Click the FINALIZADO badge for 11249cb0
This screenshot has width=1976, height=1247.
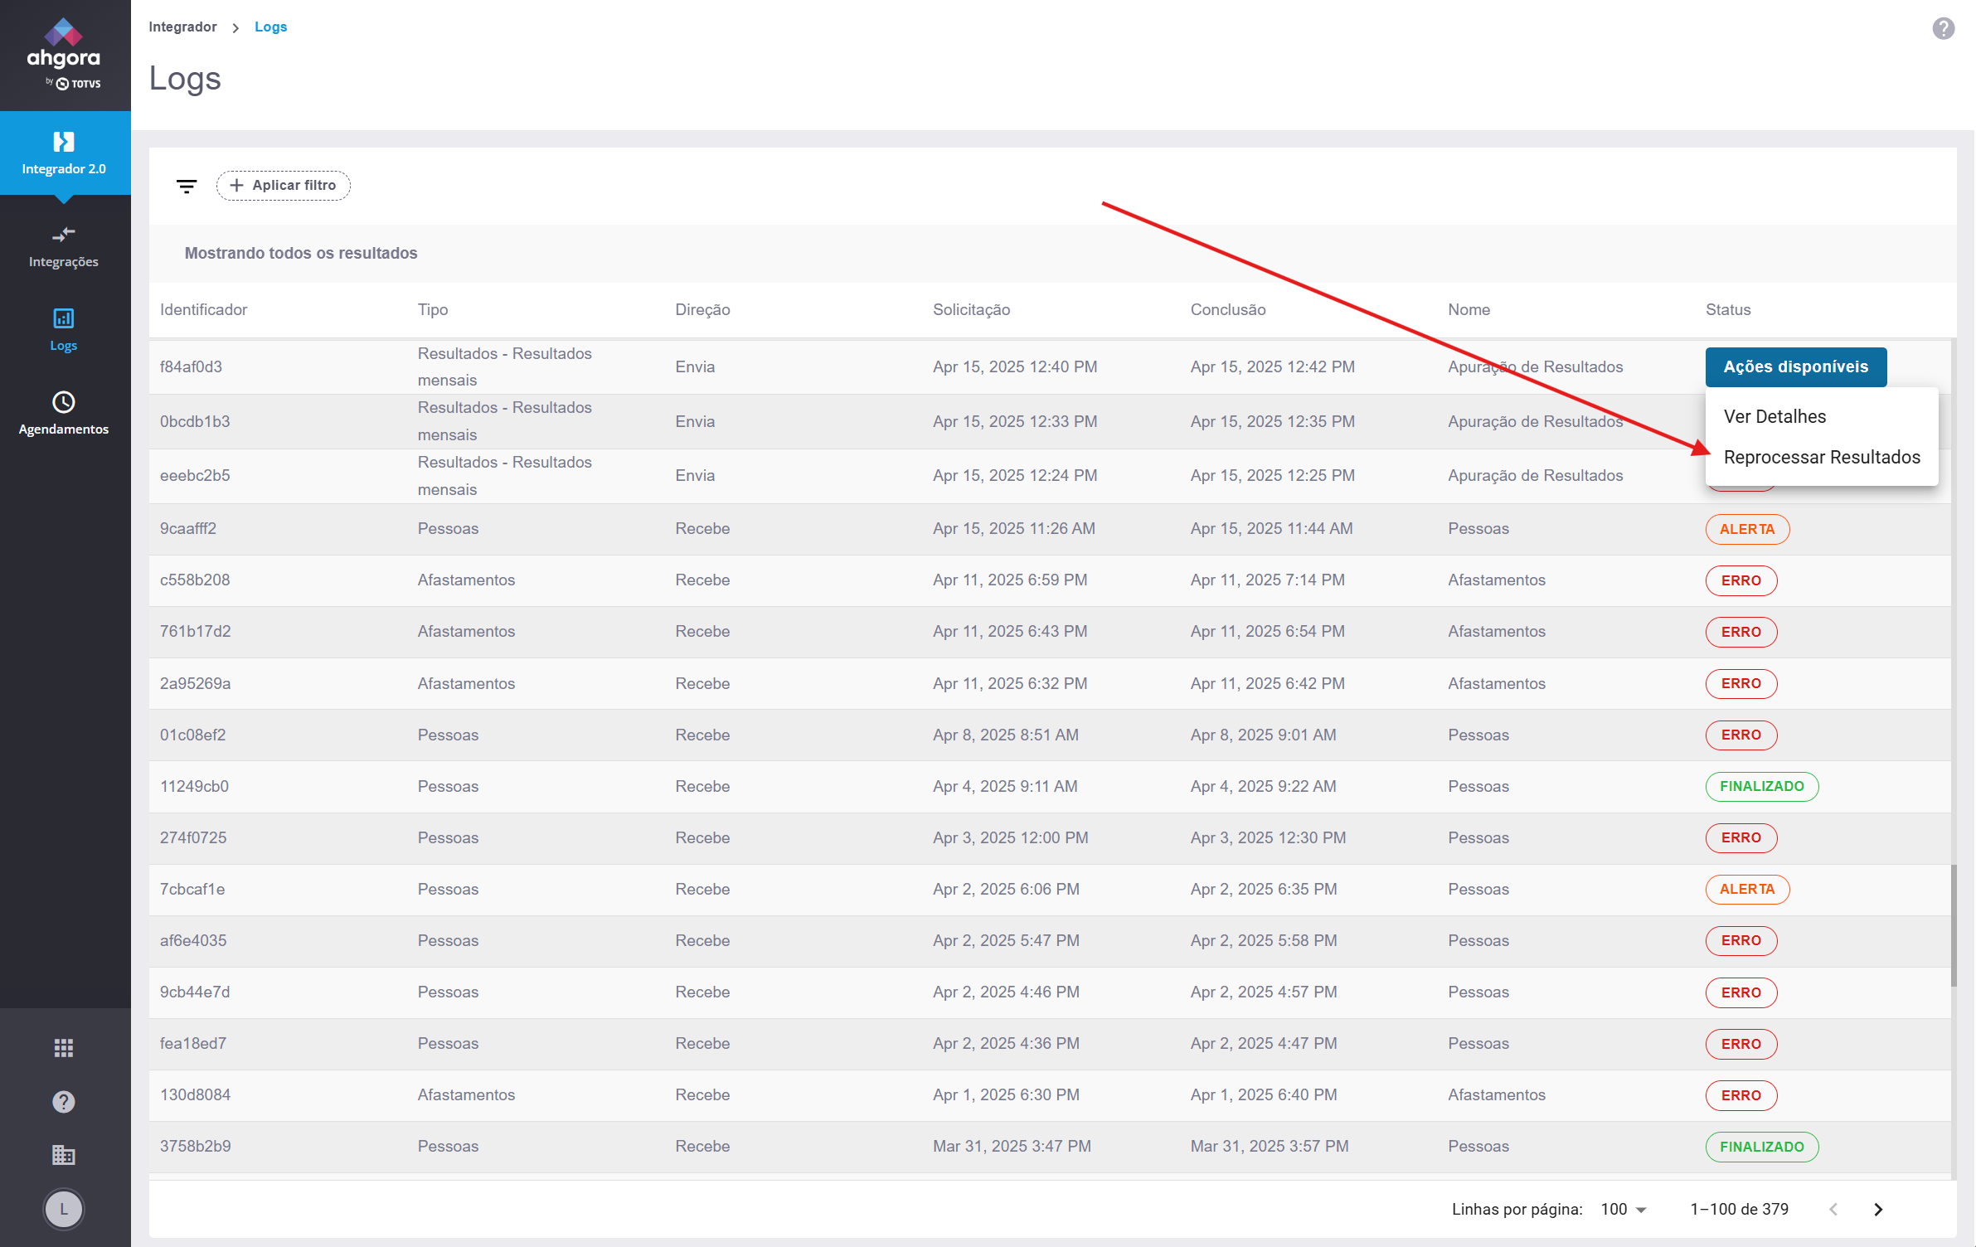(1761, 787)
